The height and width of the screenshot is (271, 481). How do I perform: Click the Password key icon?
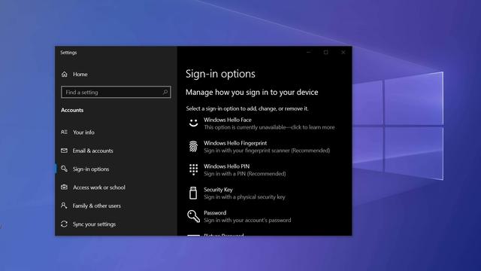[193, 216]
